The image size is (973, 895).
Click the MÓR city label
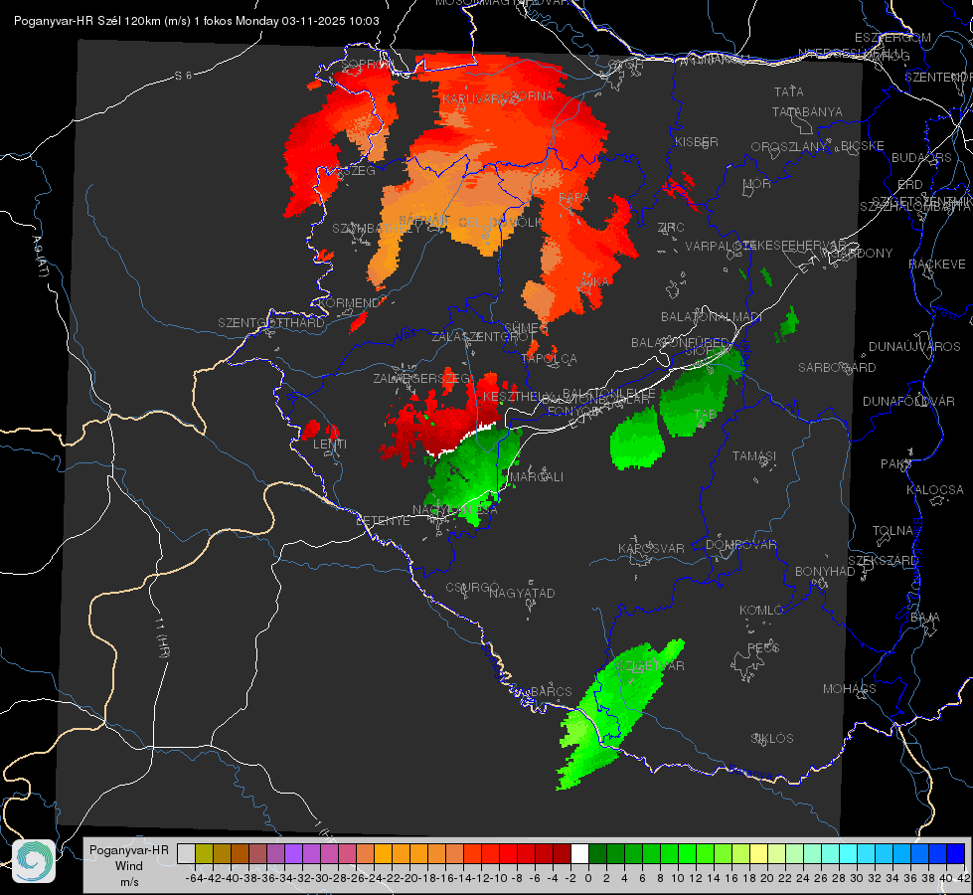click(757, 183)
